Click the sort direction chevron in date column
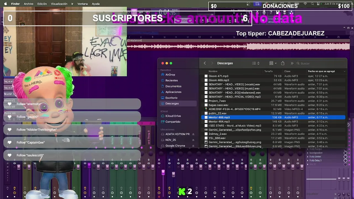 [x=345, y=71]
